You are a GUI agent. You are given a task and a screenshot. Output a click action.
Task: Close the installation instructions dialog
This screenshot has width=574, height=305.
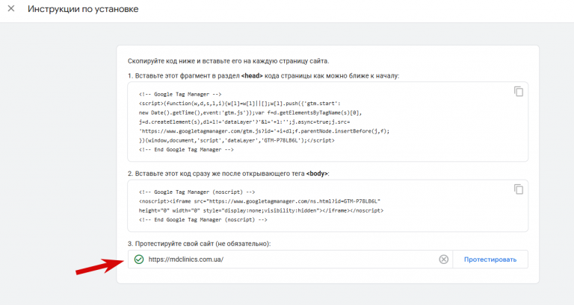(11, 8)
